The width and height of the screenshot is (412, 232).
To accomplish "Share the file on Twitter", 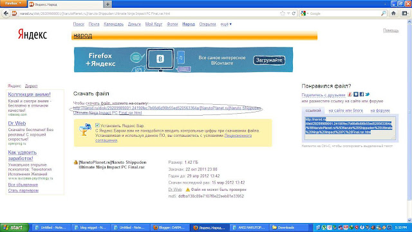I will tap(368, 94).
